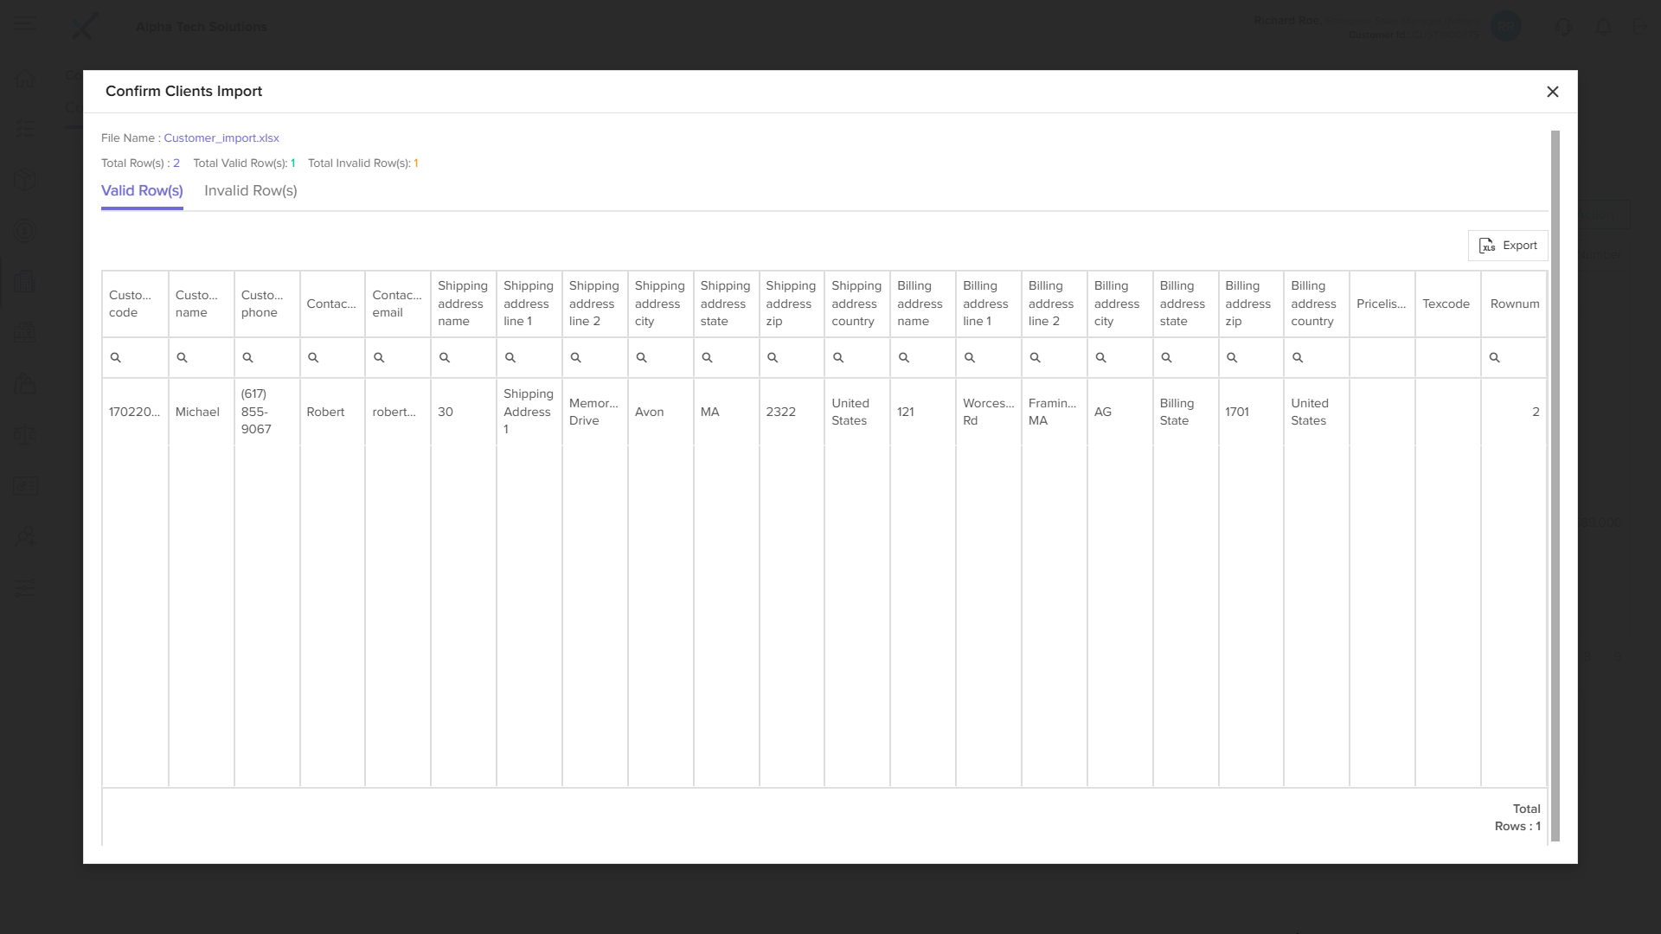Click Texcode column filter field
The image size is (1661, 934).
click(x=1447, y=358)
